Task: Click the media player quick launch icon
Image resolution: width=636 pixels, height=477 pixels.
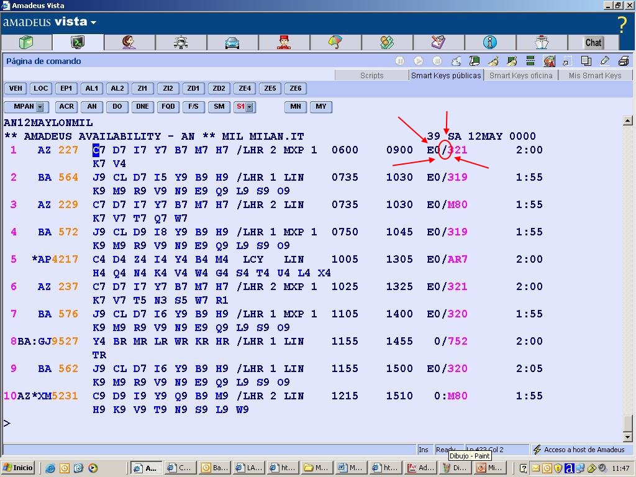Action: pyautogui.click(x=93, y=468)
